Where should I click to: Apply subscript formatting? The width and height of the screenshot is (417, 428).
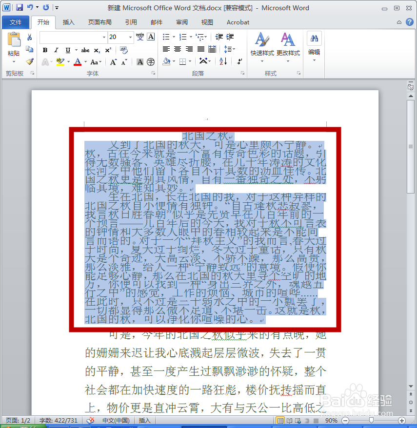point(97,50)
